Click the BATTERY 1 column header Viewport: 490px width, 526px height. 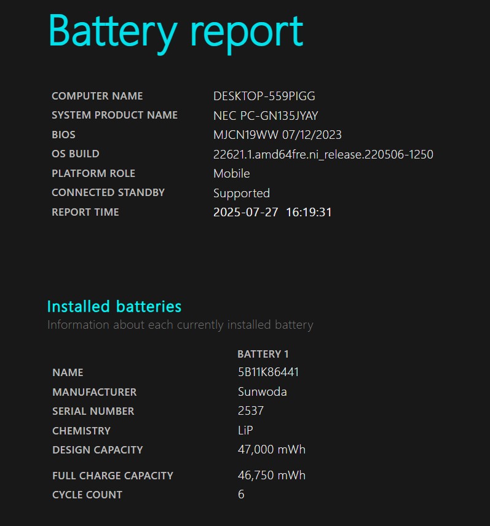click(263, 354)
